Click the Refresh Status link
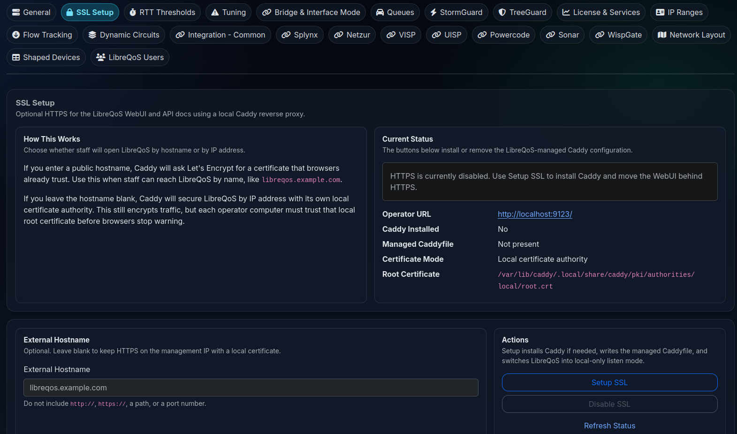This screenshot has width=737, height=434. (x=609, y=426)
